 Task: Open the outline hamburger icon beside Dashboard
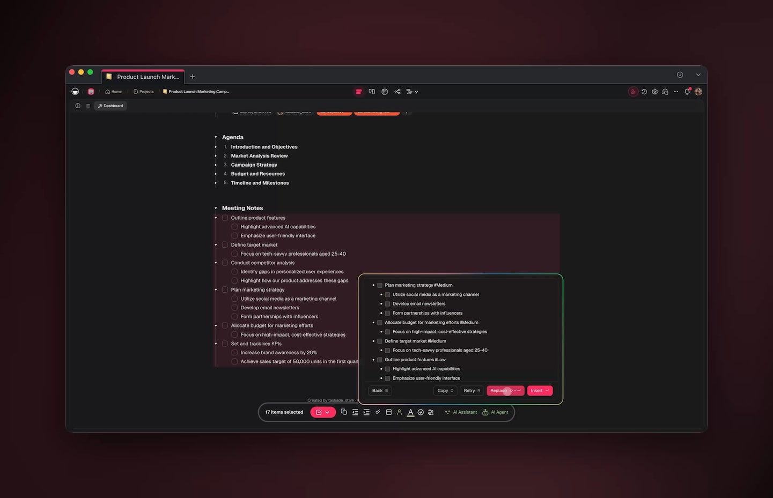click(x=88, y=106)
